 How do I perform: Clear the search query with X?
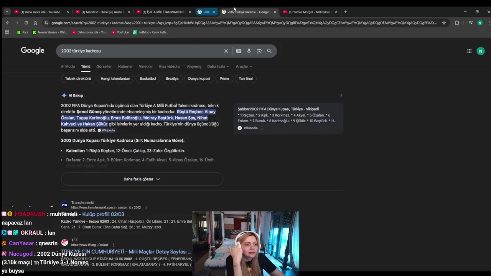click(226, 51)
